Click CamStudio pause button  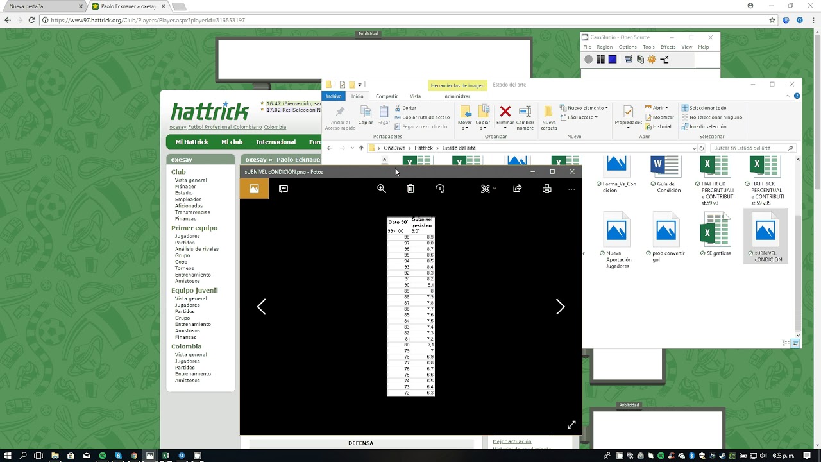point(600,60)
